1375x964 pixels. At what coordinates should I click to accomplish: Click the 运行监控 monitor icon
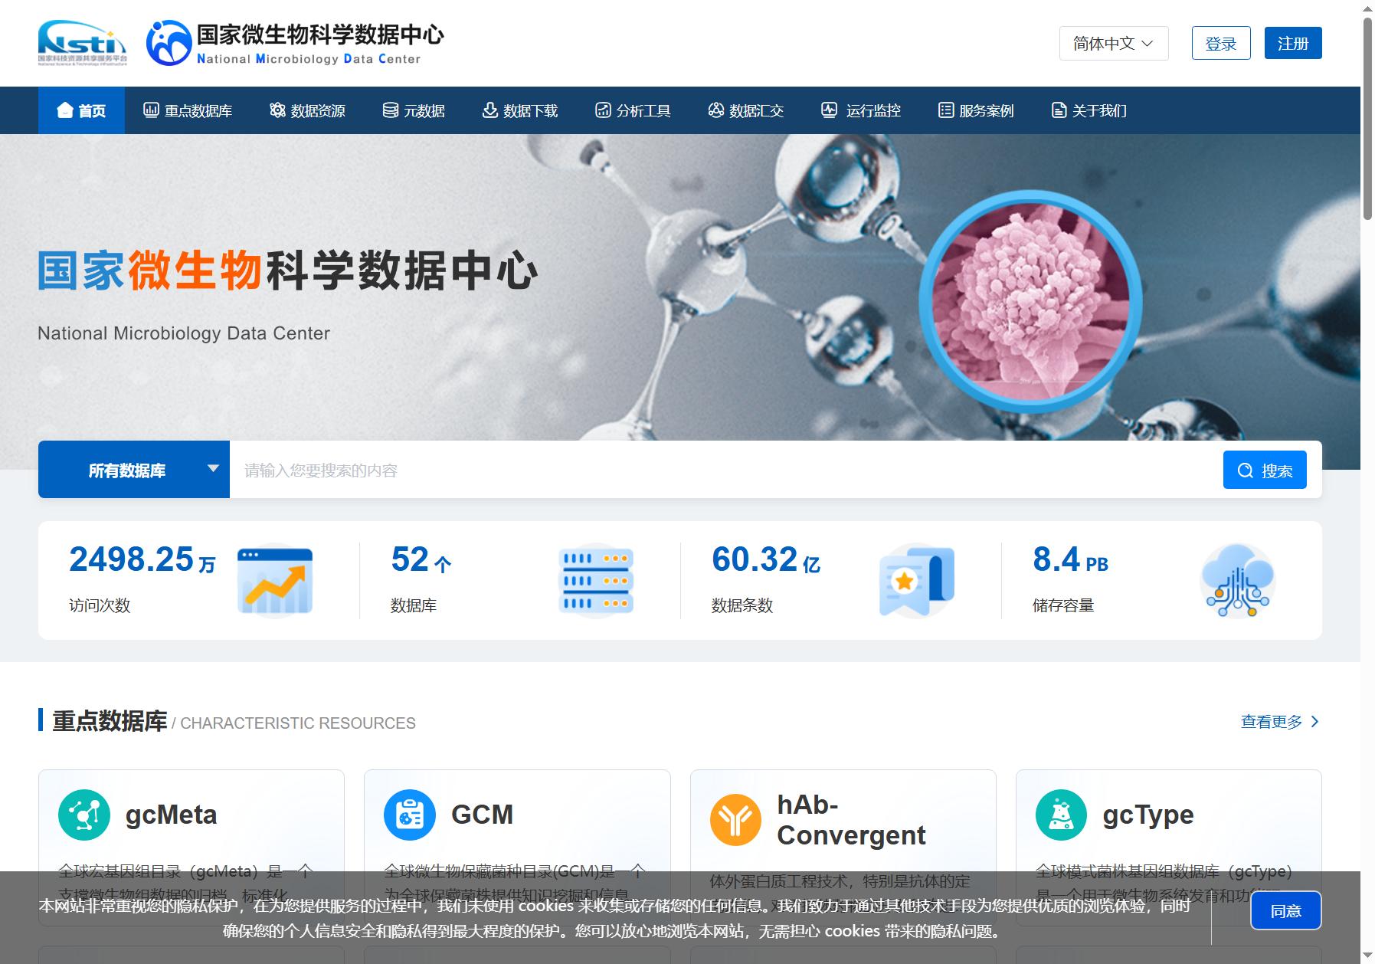pyautogui.click(x=830, y=110)
